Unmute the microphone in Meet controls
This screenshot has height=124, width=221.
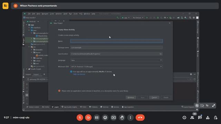pos(80,117)
